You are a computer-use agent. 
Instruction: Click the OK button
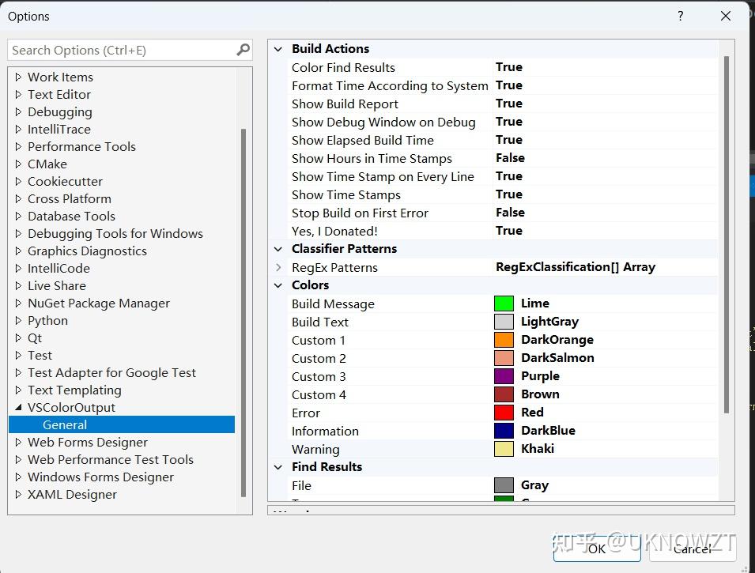(597, 548)
